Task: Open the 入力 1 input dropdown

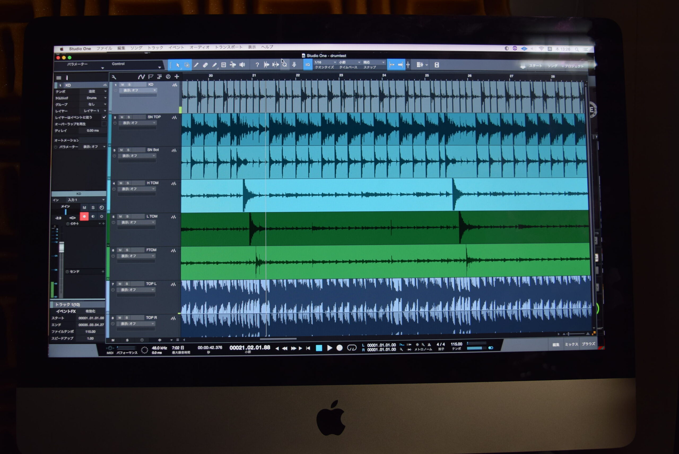Action: tap(86, 200)
